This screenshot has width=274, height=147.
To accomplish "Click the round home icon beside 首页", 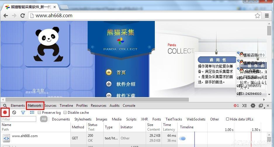I will (x=109, y=72).
